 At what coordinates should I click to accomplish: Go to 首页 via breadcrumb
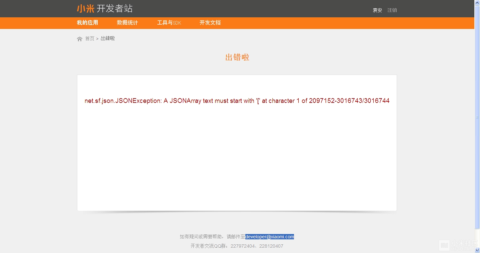90,39
